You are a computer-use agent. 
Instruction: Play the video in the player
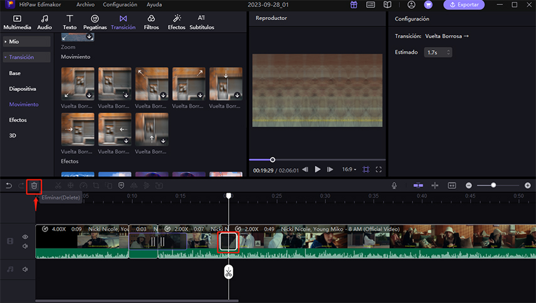coord(318,169)
